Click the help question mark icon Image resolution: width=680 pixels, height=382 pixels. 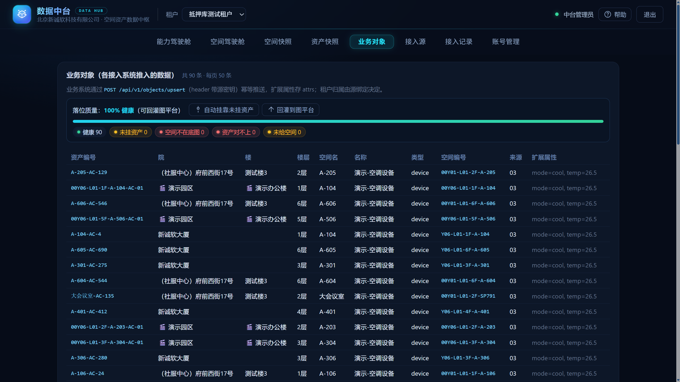608,14
